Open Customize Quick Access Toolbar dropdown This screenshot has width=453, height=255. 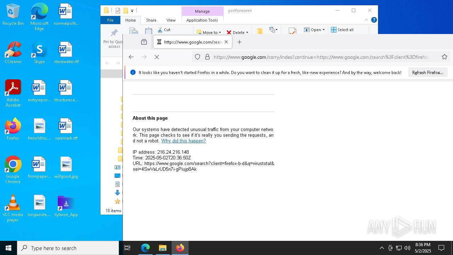(132, 11)
